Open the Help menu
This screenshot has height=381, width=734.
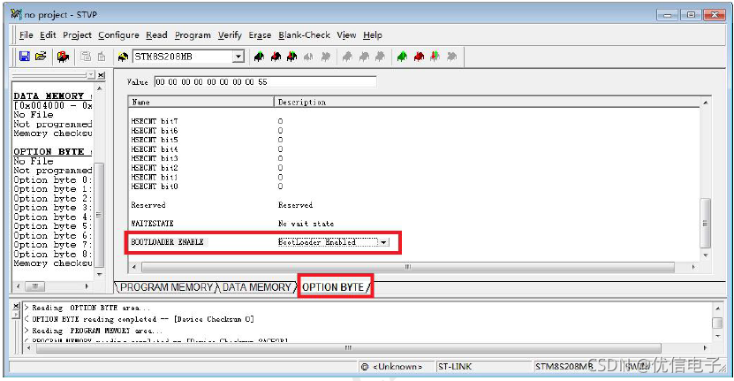pyautogui.click(x=373, y=35)
